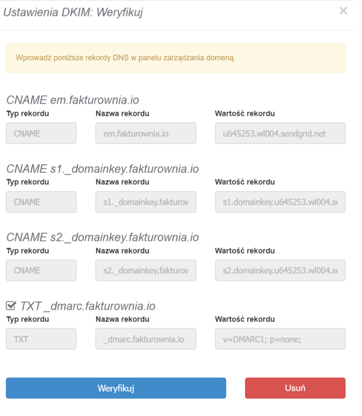Click the CNAME type field under s1._domainkey heading
This screenshot has width=362, height=416.
(x=41, y=201)
